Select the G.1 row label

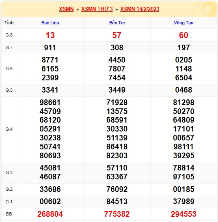9,202
